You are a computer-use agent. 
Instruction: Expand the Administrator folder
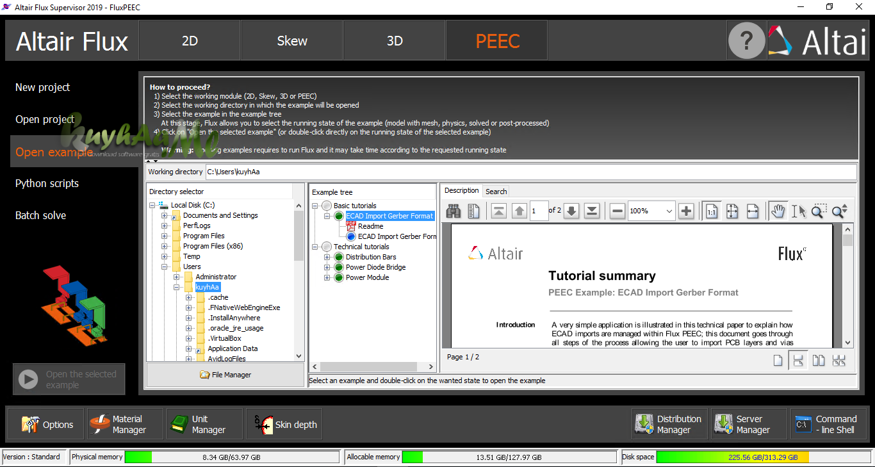[177, 277]
